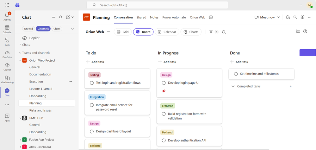The image size is (316, 150).
Task: Mark Design dashboard layout task complete
Action: point(92,131)
